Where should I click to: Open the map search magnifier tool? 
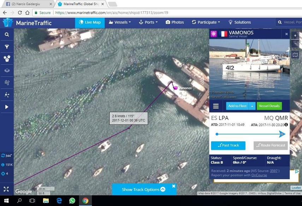pyautogui.click(x=7, y=35)
